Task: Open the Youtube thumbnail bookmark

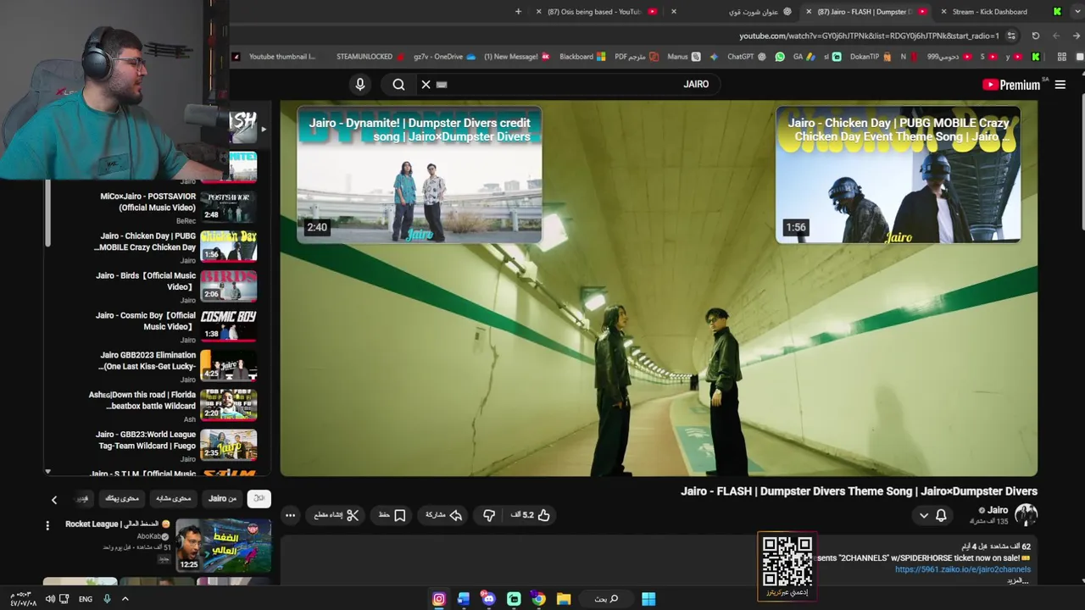Action: point(275,57)
